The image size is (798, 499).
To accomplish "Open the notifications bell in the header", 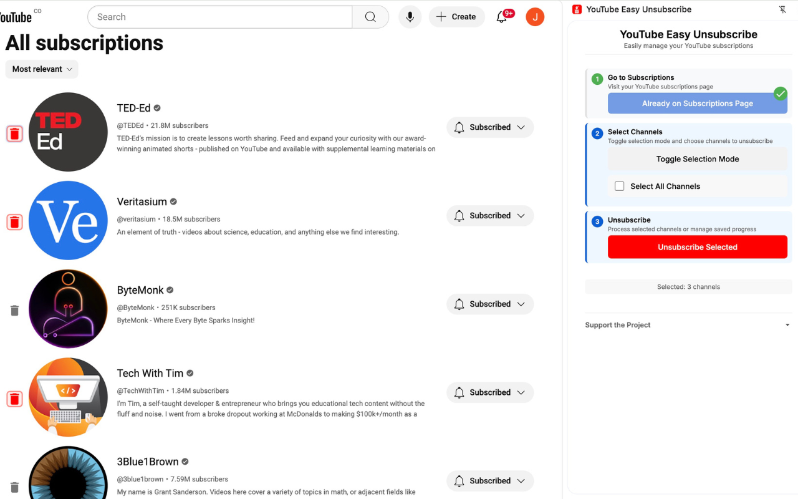I will [502, 17].
